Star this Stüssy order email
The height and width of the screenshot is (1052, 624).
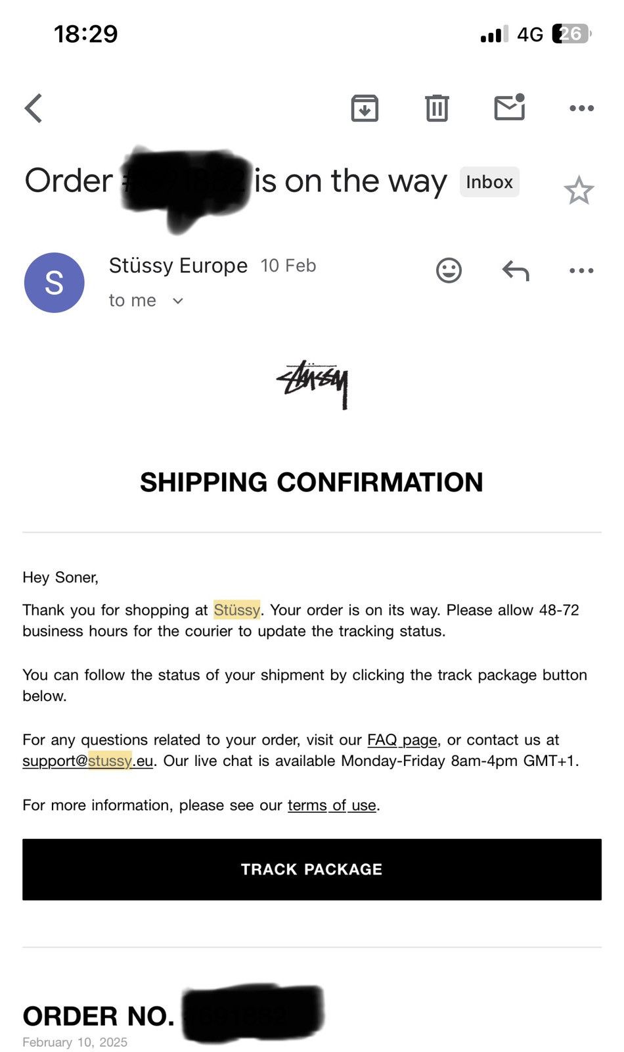click(x=579, y=191)
